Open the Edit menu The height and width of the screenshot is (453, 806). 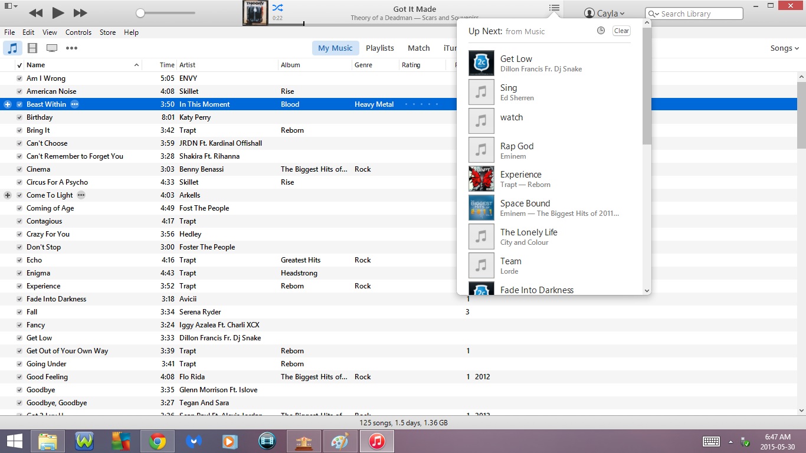click(x=28, y=32)
